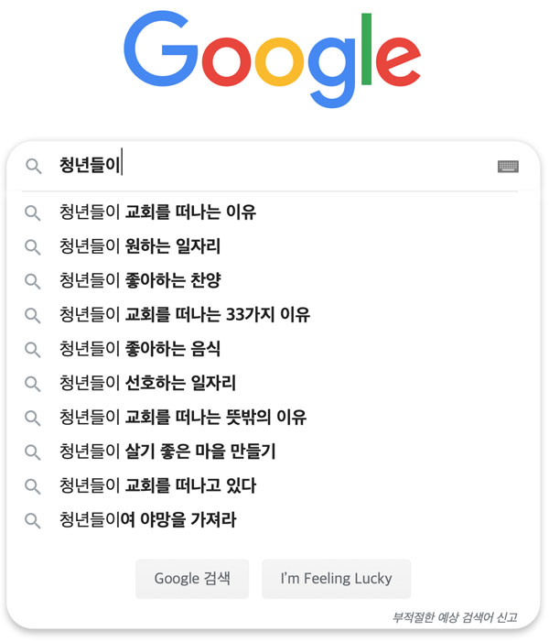The width and height of the screenshot is (549, 642).
Task: Click the search icon beside '청년들이 교회를 떠나고 있다'
Action: click(x=32, y=486)
